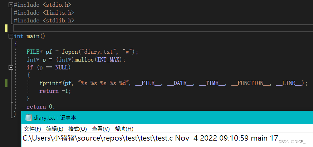Viewport: 313px width, 147px height.
Task: Click the __LINE__ macro
Action: [x=288, y=83]
